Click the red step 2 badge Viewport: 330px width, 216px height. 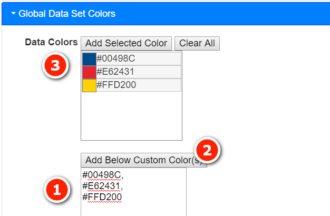coord(207,150)
